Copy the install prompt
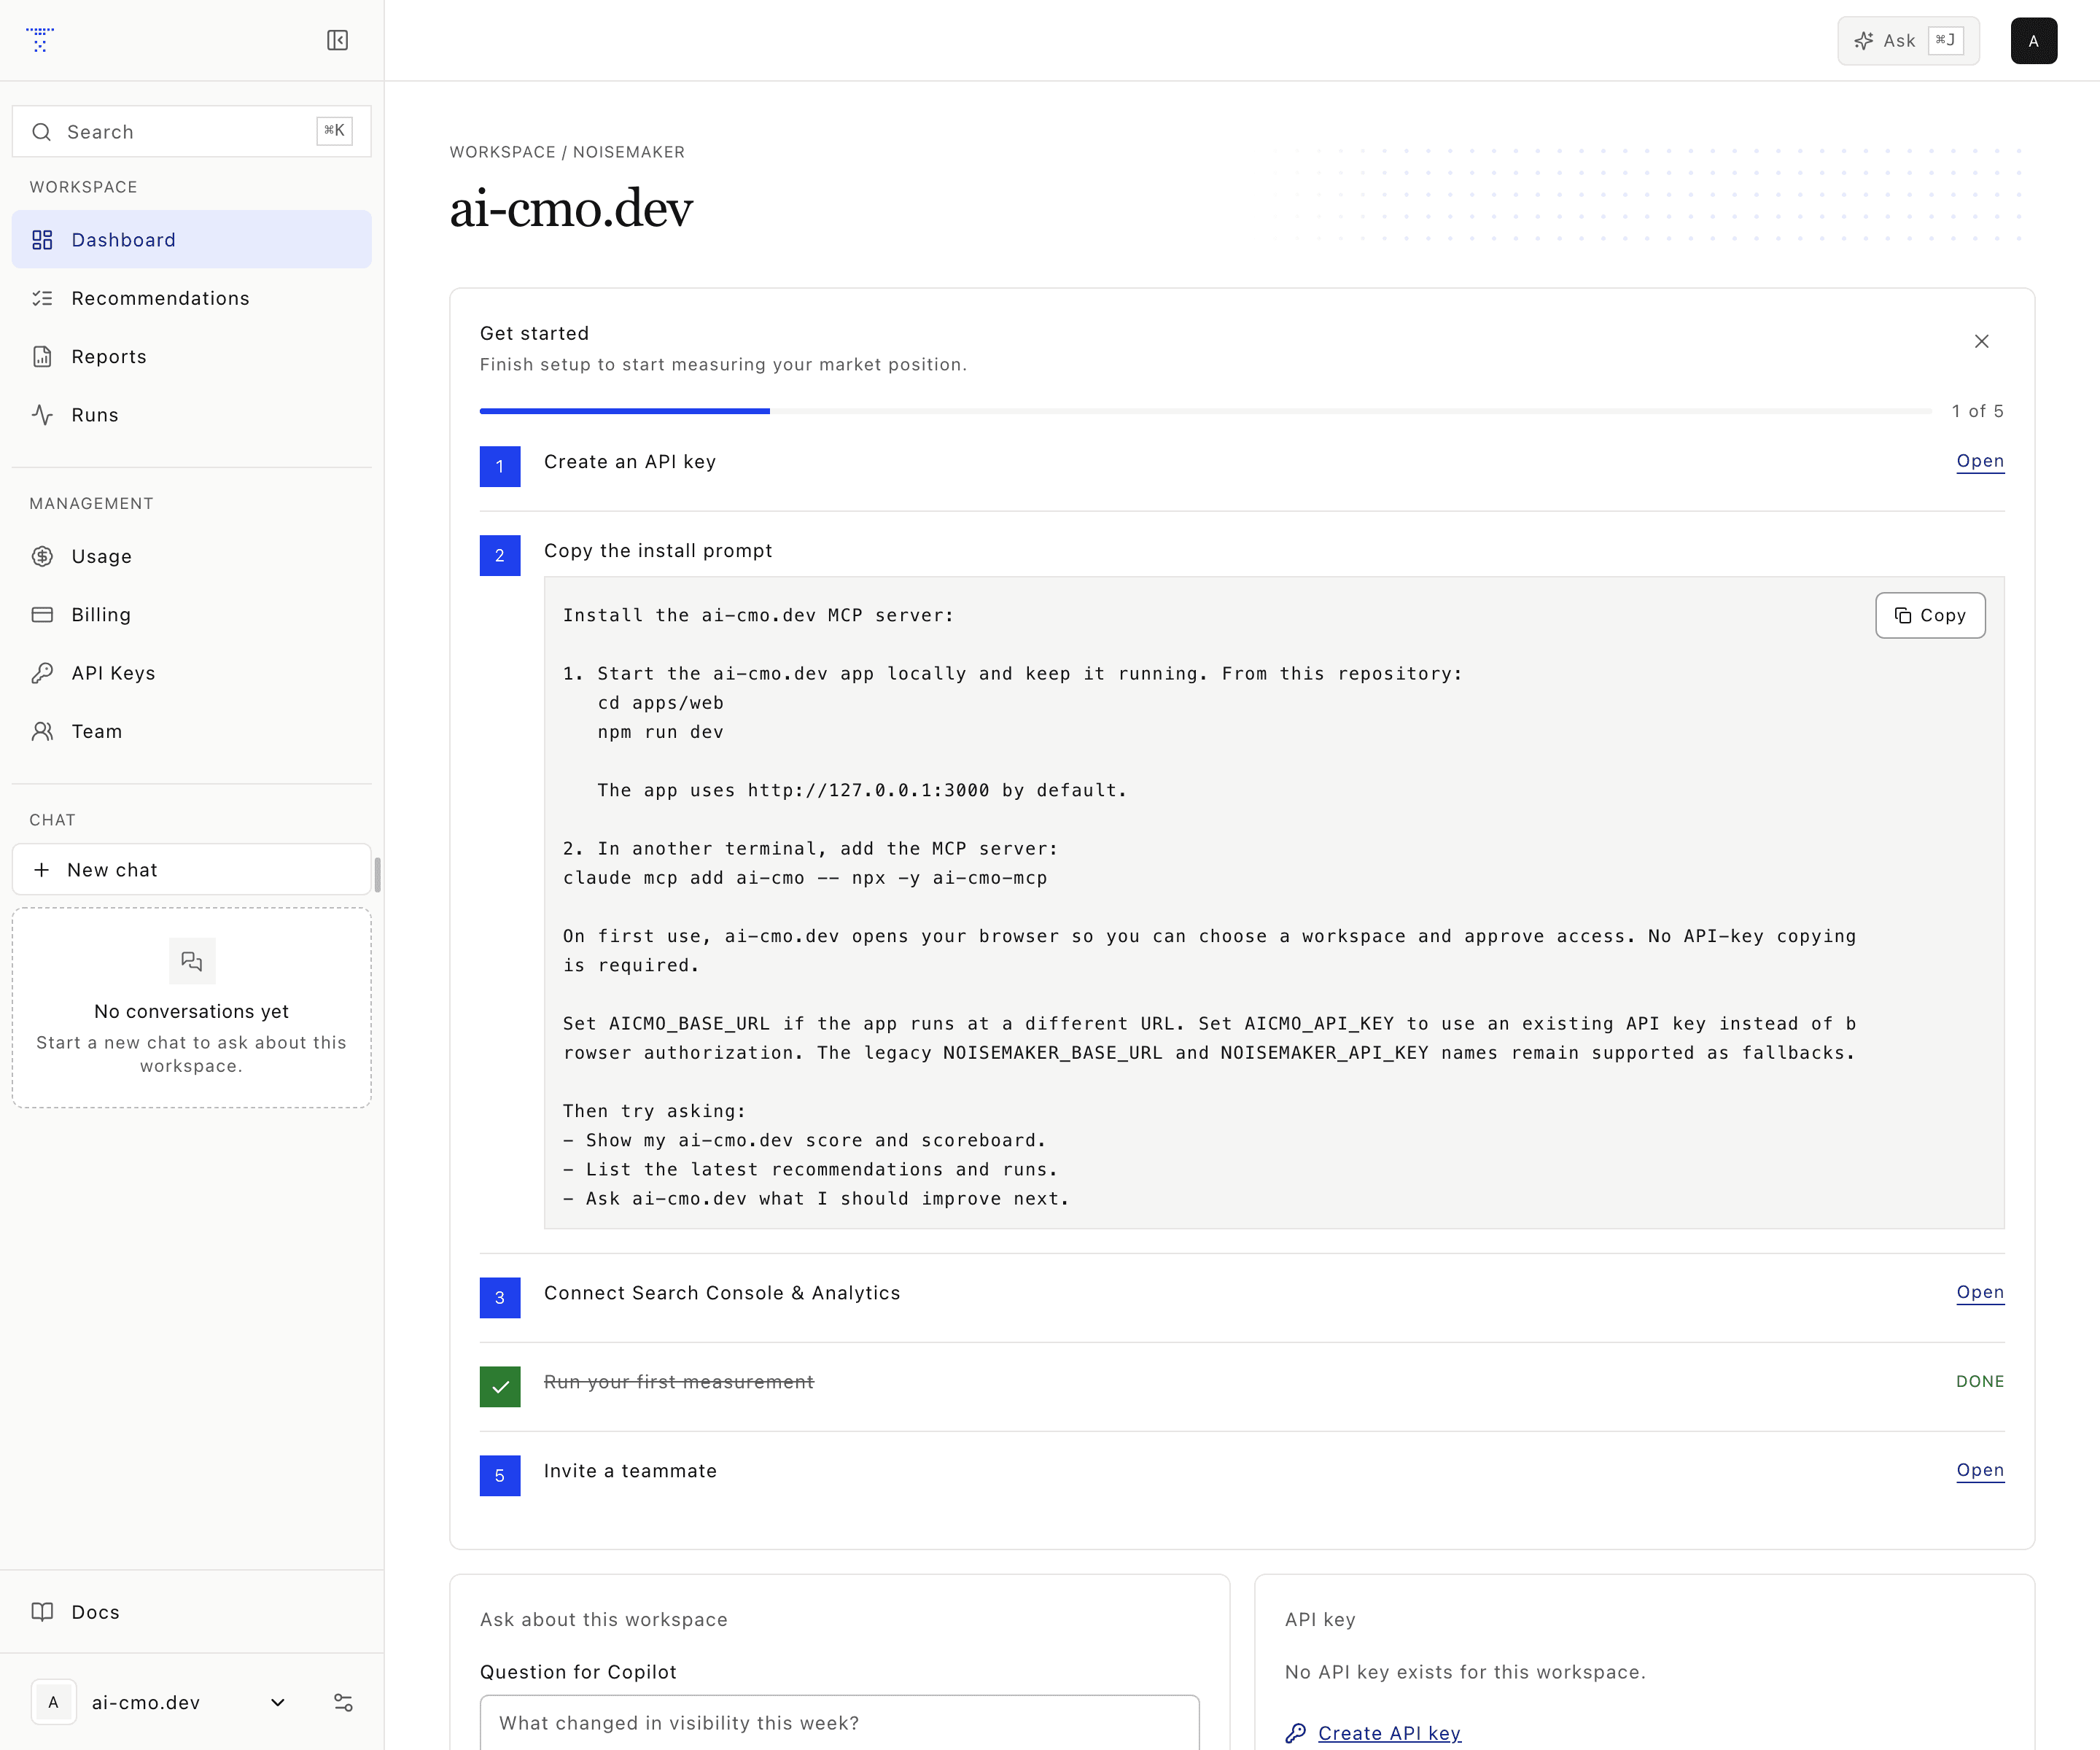Screen dimensions: 2100x1750 point(1930,616)
